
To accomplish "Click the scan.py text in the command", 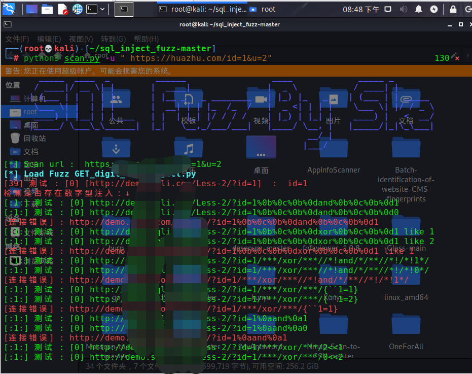I will pyautogui.click(x=82, y=58).
